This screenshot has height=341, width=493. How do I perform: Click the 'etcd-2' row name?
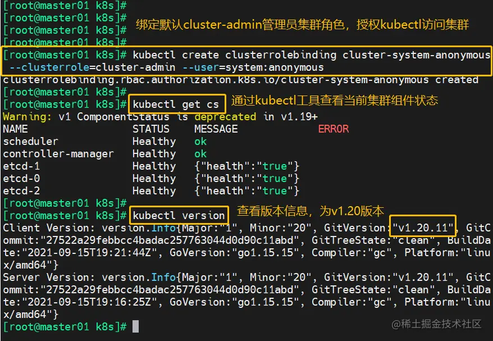[21, 190]
